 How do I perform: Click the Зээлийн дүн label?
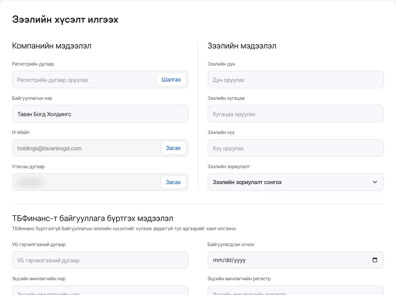click(x=221, y=64)
